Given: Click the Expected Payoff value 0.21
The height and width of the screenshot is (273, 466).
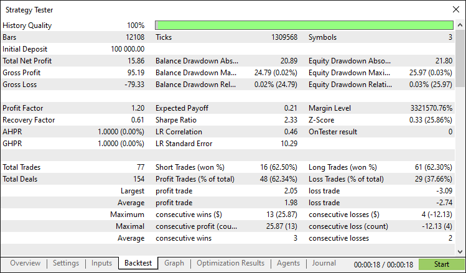Looking at the screenshot, I should 291,108.
